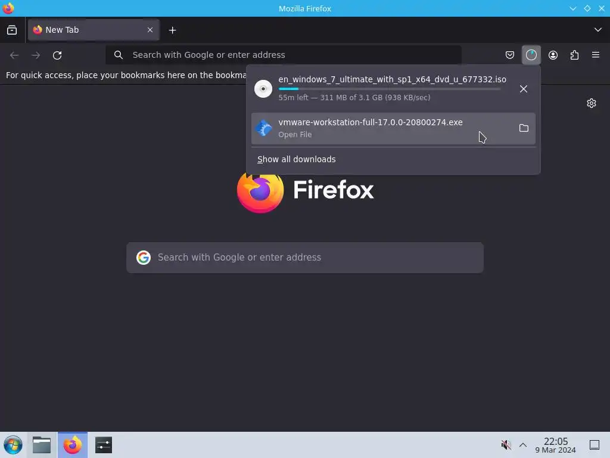Open the Firefox account icon

pyautogui.click(x=553, y=55)
